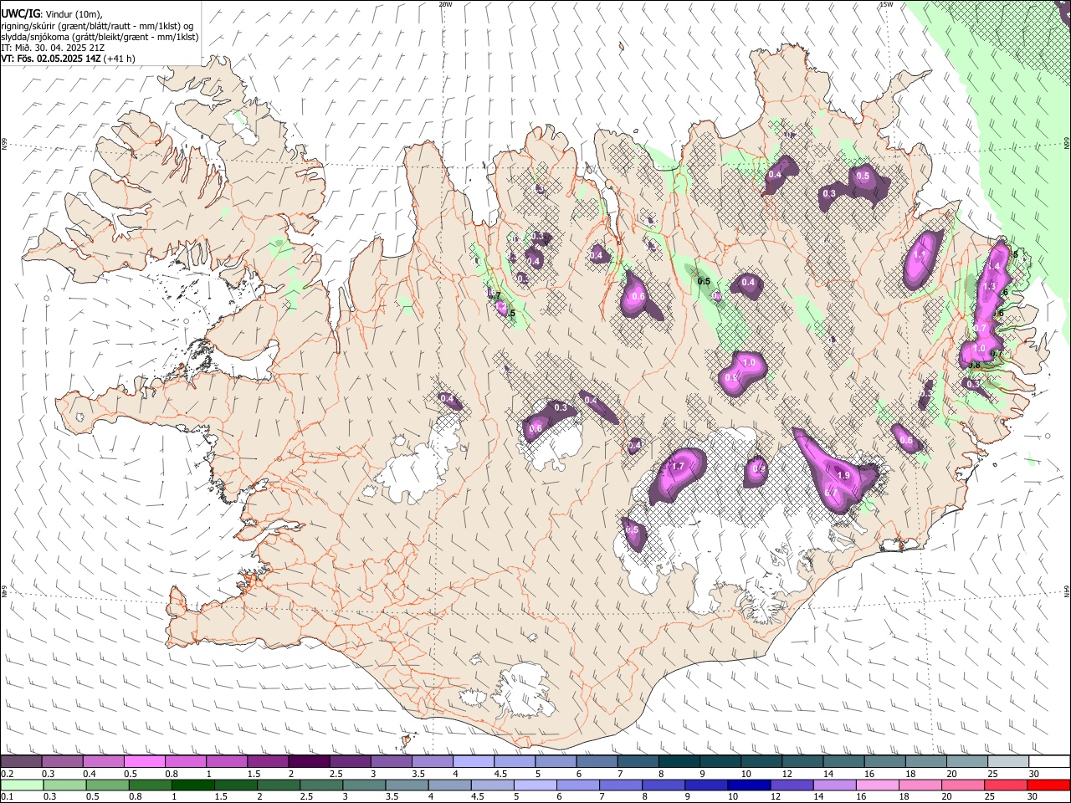This screenshot has width=1071, height=803.
Task: Select the deep blue 10 swatch, lower legend row
Action: (748, 785)
